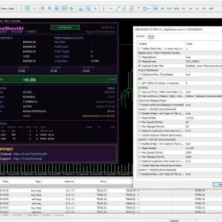Toggle FlippingMoney value set to true
This screenshot has height=222, width=222.
tap(204, 57)
